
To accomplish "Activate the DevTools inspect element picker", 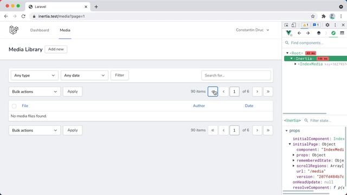I will [x=286, y=25].
